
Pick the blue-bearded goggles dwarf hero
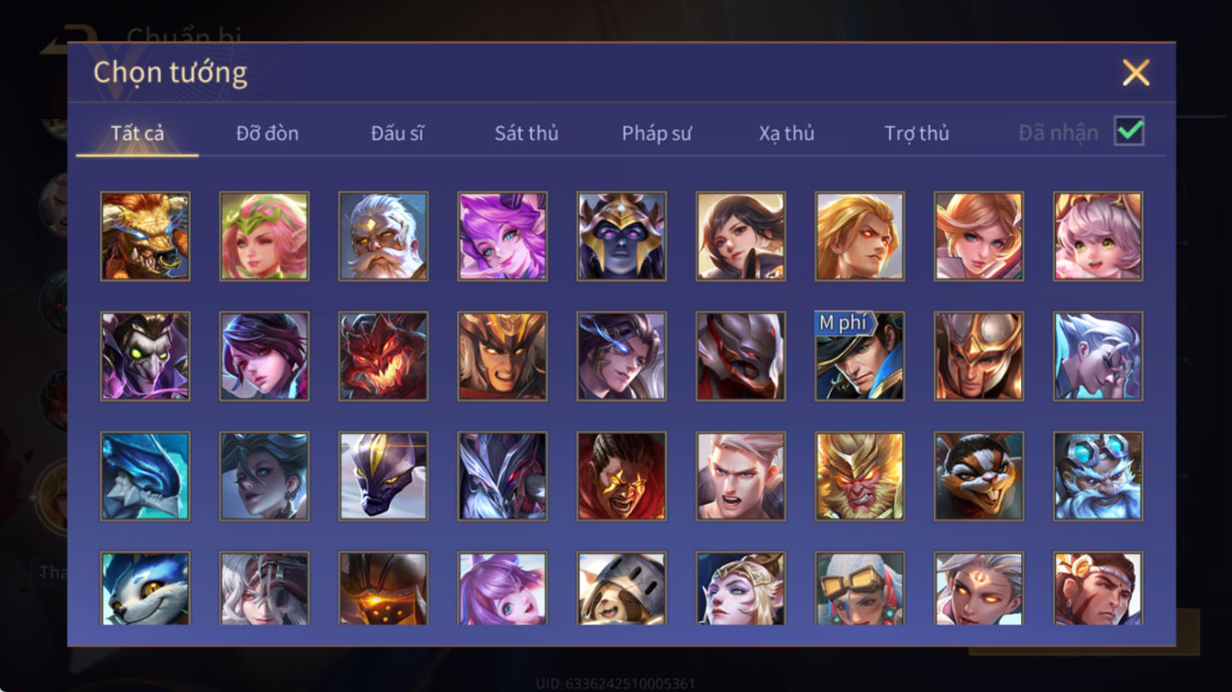point(1098,476)
